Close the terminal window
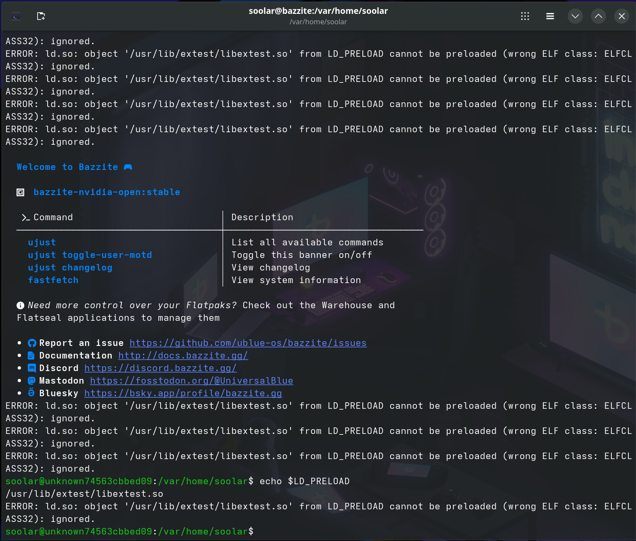Screen dimensions: 636x541 tap(622, 16)
